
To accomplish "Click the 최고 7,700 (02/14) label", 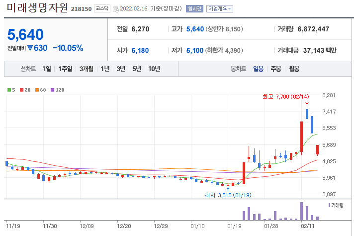I will point(285,97).
